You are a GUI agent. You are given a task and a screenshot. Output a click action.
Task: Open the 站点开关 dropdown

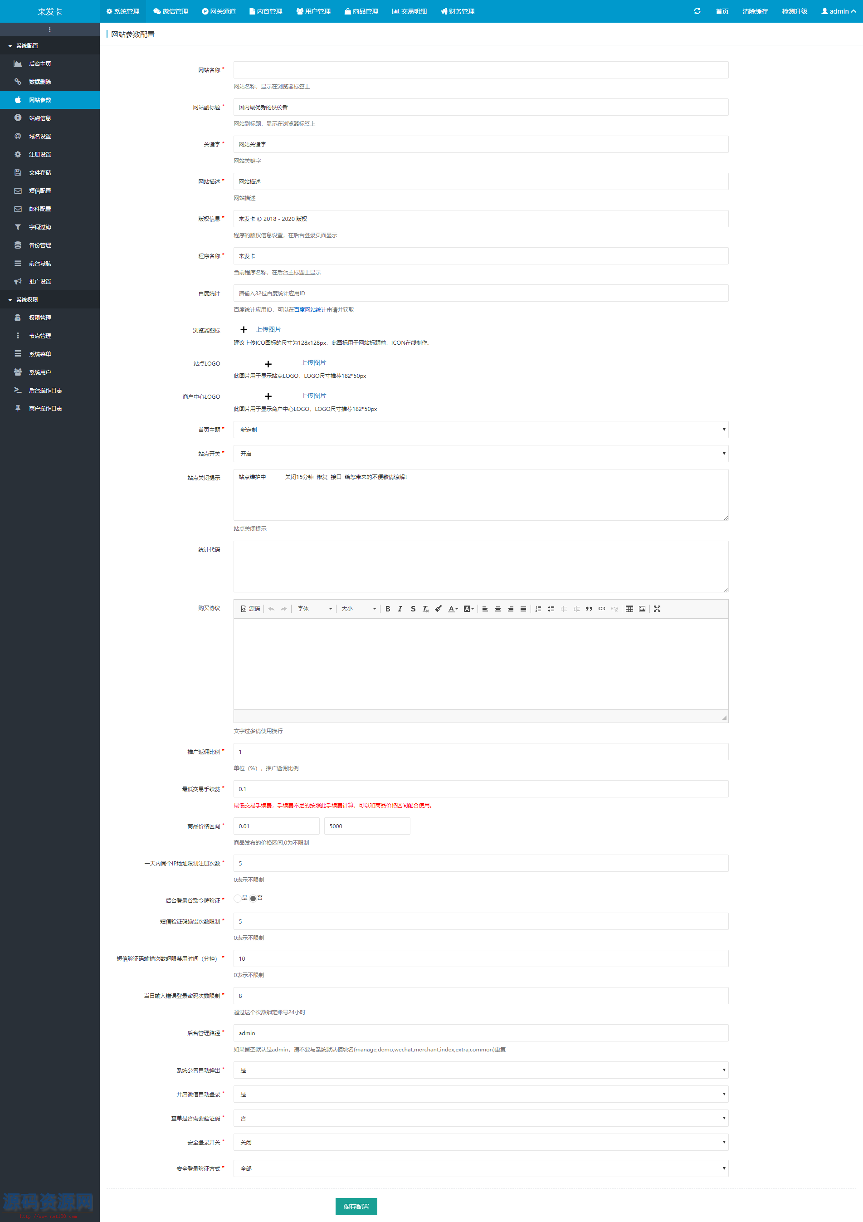coord(481,454)
